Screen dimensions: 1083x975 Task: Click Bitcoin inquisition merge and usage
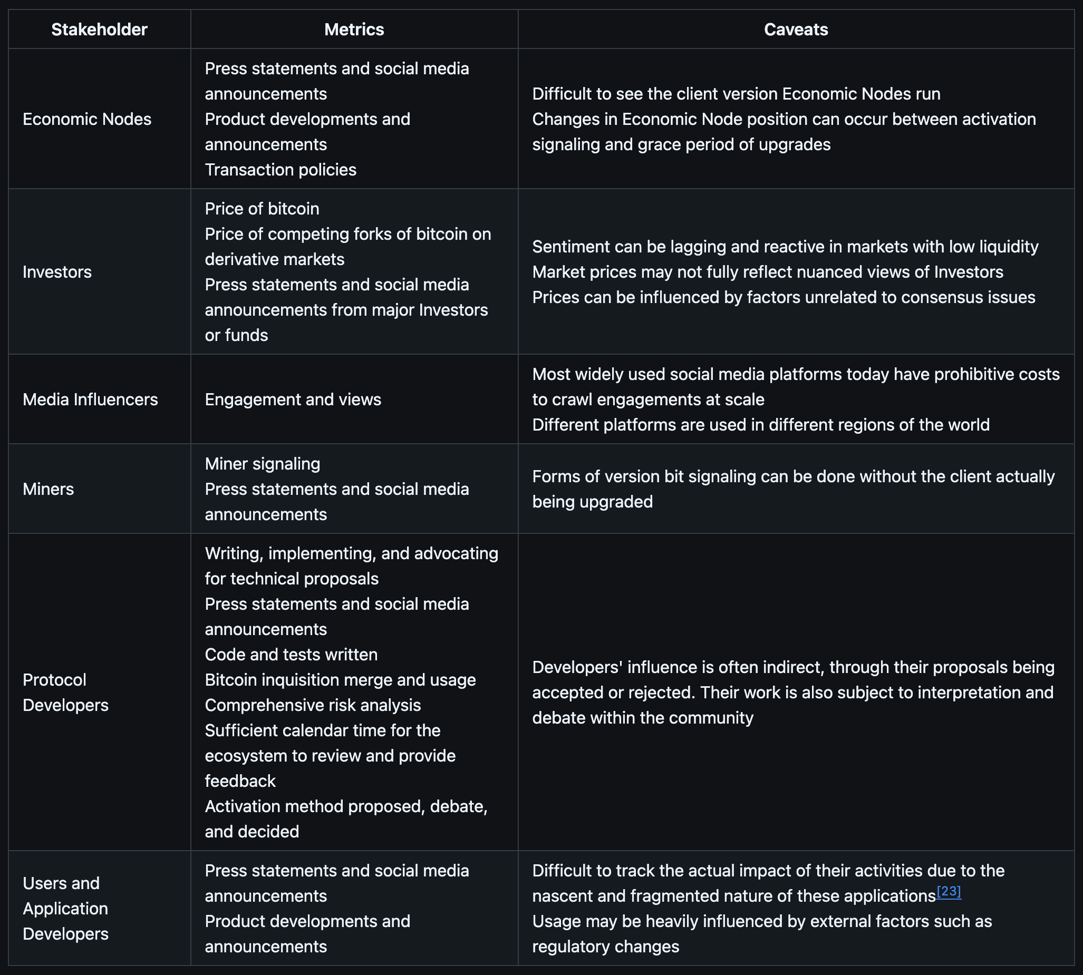(340, 680)
